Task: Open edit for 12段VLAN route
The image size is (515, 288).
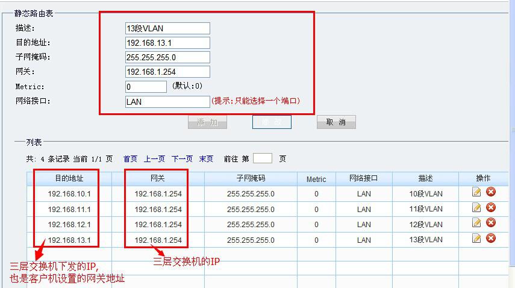Action: 477,223
